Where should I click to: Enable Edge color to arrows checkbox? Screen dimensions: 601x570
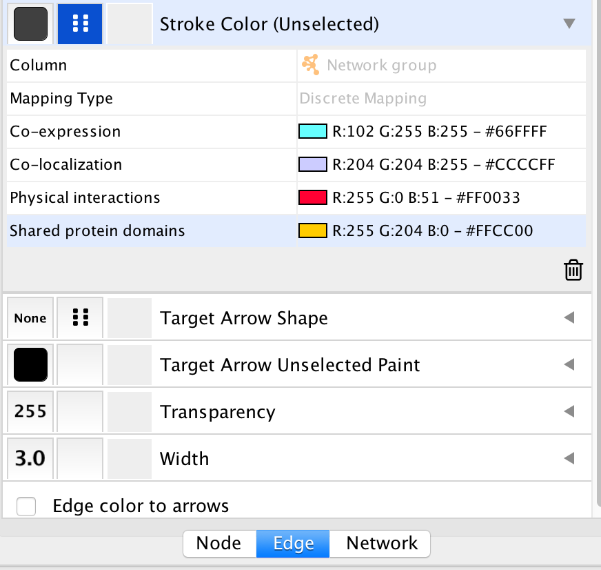26,506
